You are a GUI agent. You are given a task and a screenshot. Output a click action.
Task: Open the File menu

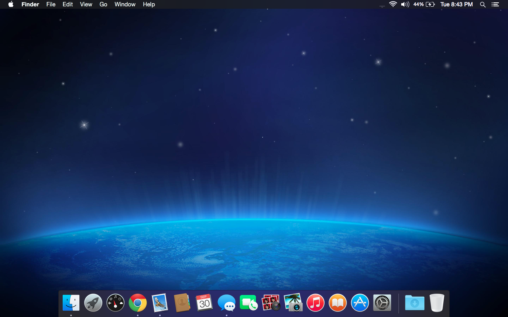pos(51,4)
